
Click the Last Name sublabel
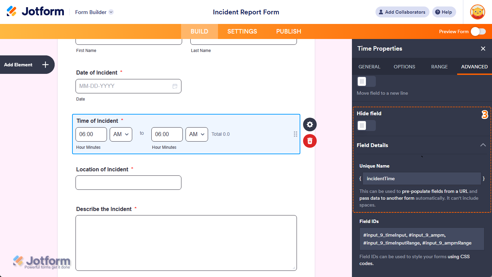(201, 51)
